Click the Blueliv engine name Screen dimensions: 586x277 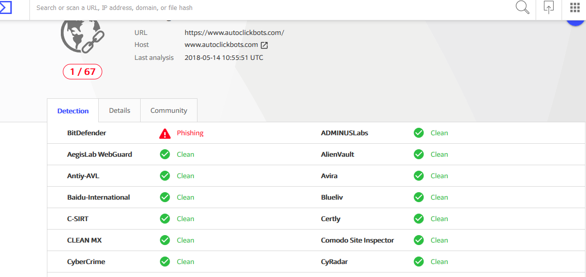[332, 197]
